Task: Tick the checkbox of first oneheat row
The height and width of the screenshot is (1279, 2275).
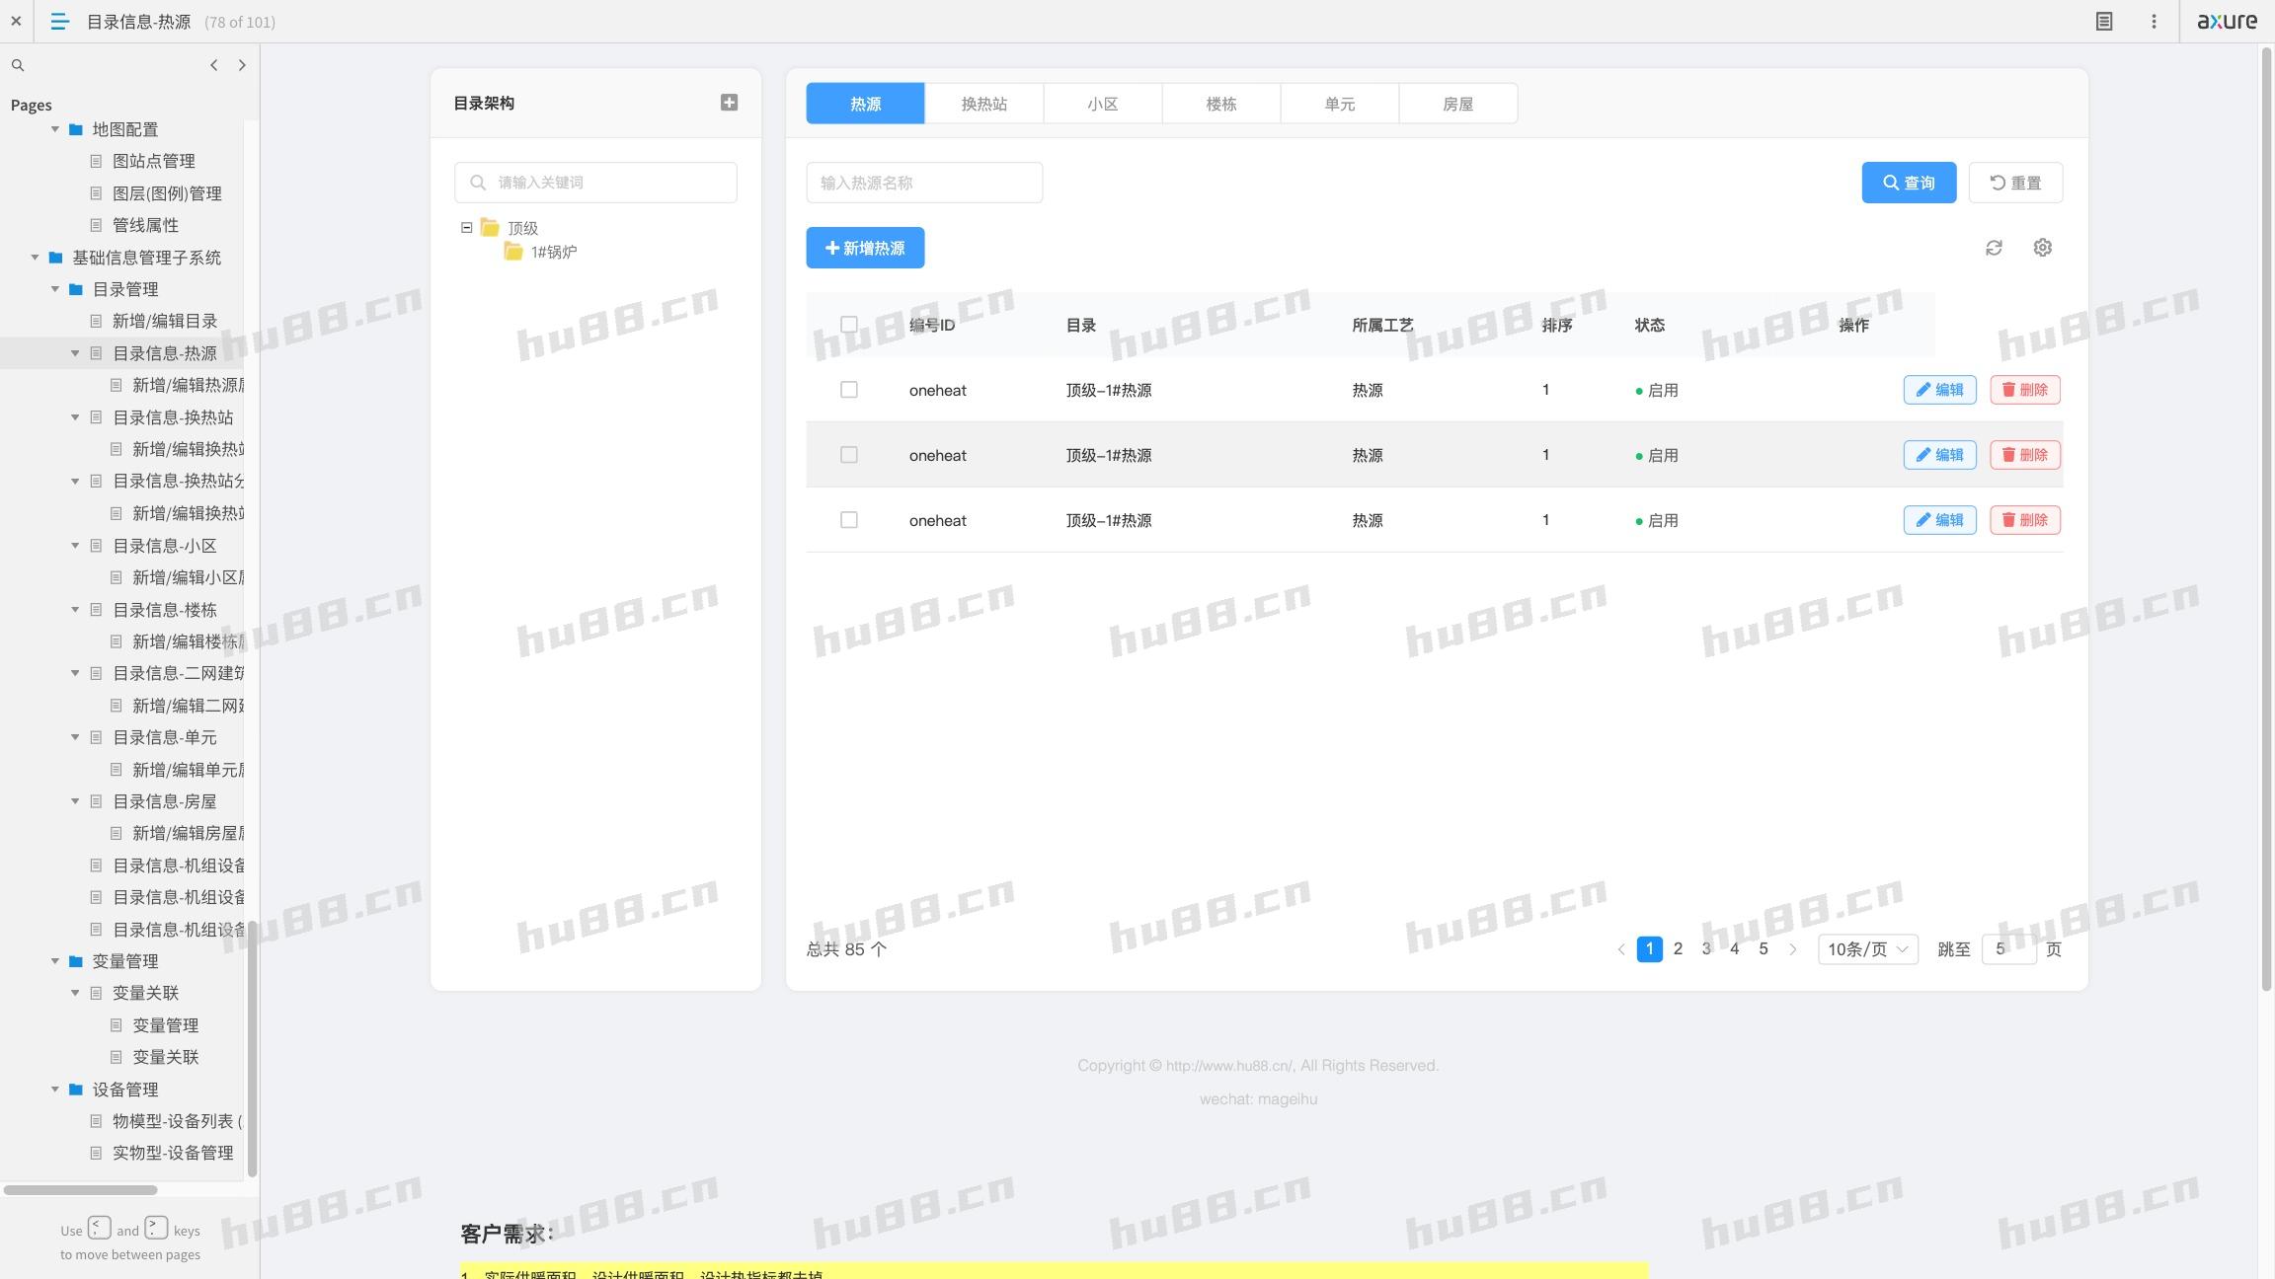Action: (848, 390)
